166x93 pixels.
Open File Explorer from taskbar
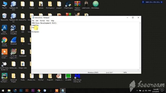[9, 91]
